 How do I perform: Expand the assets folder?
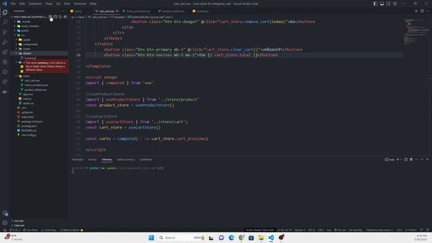pyautogui.click(x=27, y=40)
